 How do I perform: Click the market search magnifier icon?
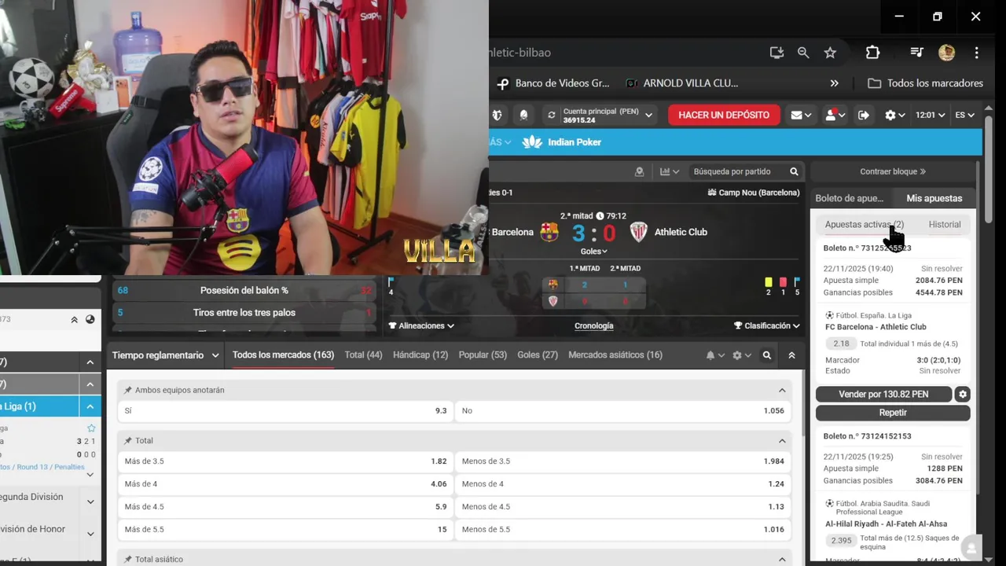click(x=767, y=355)
